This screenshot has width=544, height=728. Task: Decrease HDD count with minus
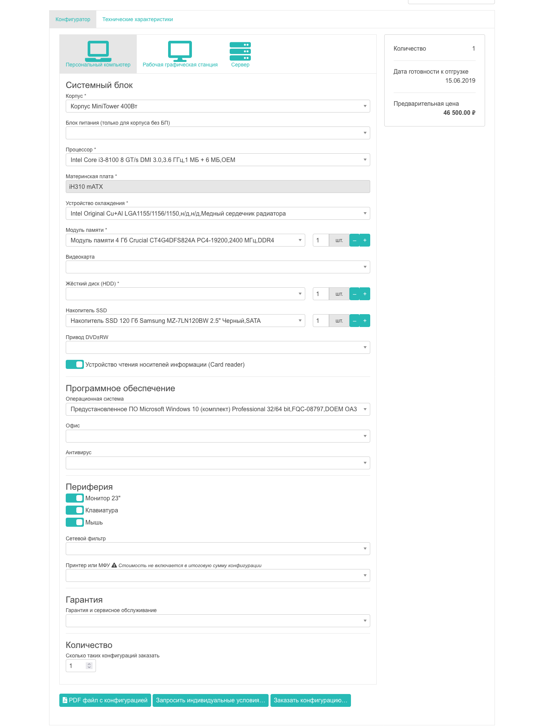point(354,294)
